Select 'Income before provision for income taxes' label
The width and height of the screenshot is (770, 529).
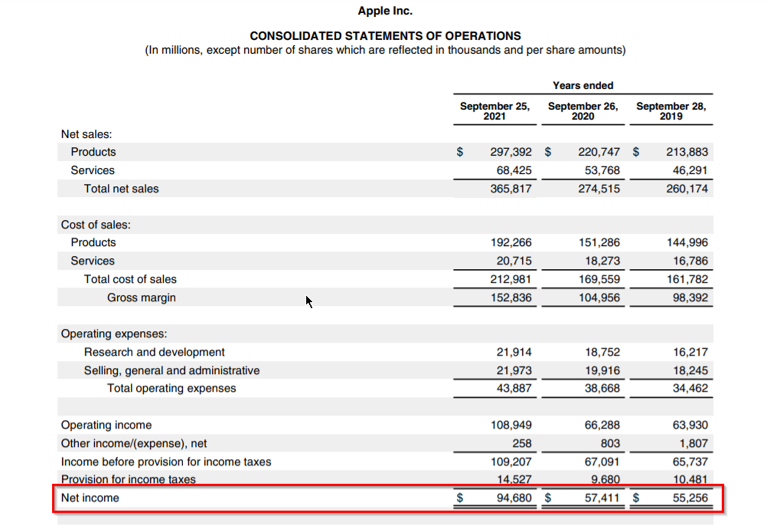[166, 462]
